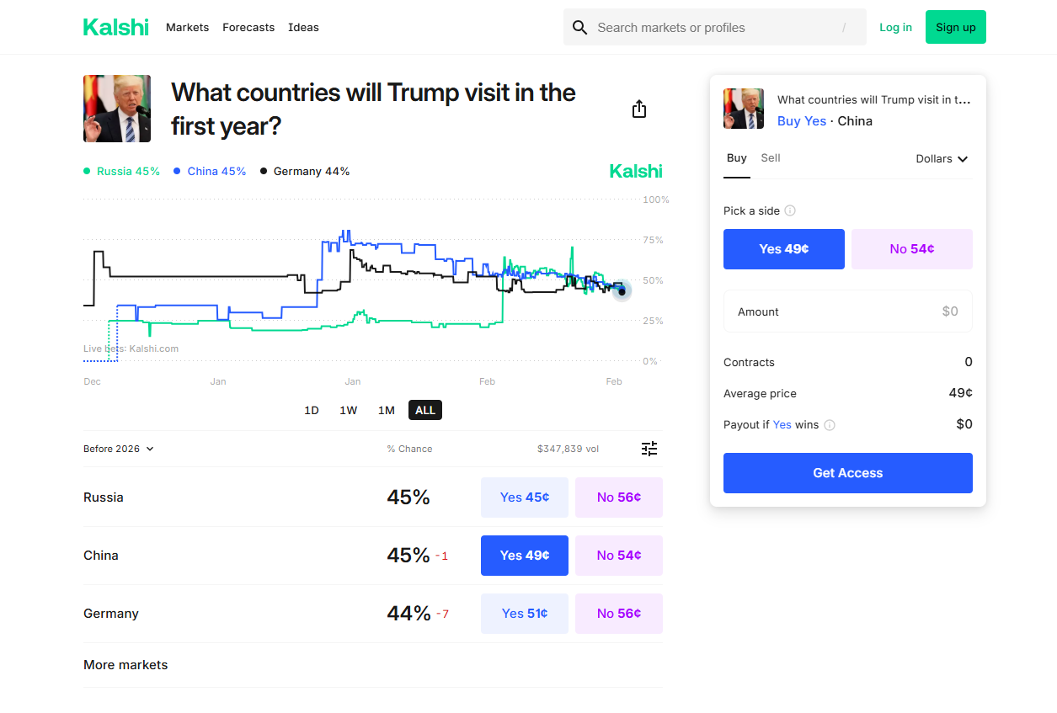Click the share icon beside the market title
Screen dimensions: 1057x713
click(639, 109)
